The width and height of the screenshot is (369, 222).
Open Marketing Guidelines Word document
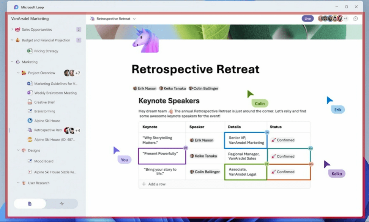(x=55, y=83)
